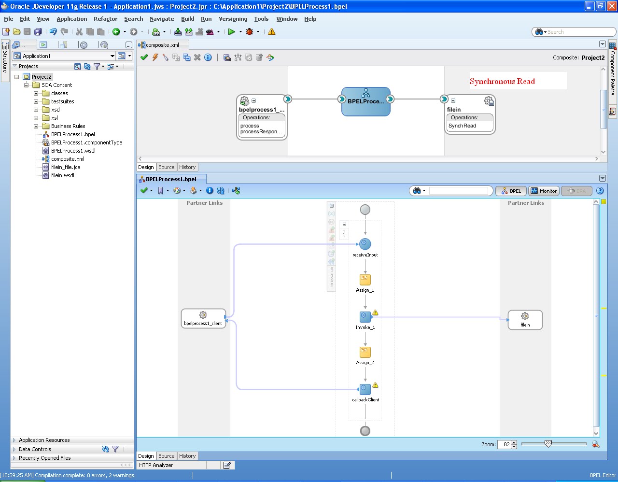Open the Run button dropdown arrow

tap(240, 31)
